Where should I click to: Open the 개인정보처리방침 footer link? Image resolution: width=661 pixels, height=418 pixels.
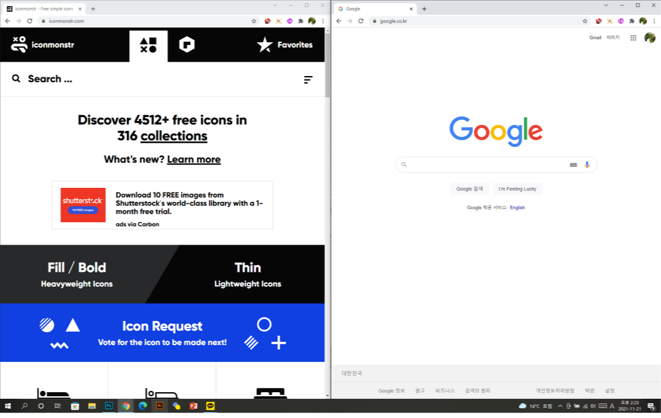pyautogui.click(x=555, y=391)
